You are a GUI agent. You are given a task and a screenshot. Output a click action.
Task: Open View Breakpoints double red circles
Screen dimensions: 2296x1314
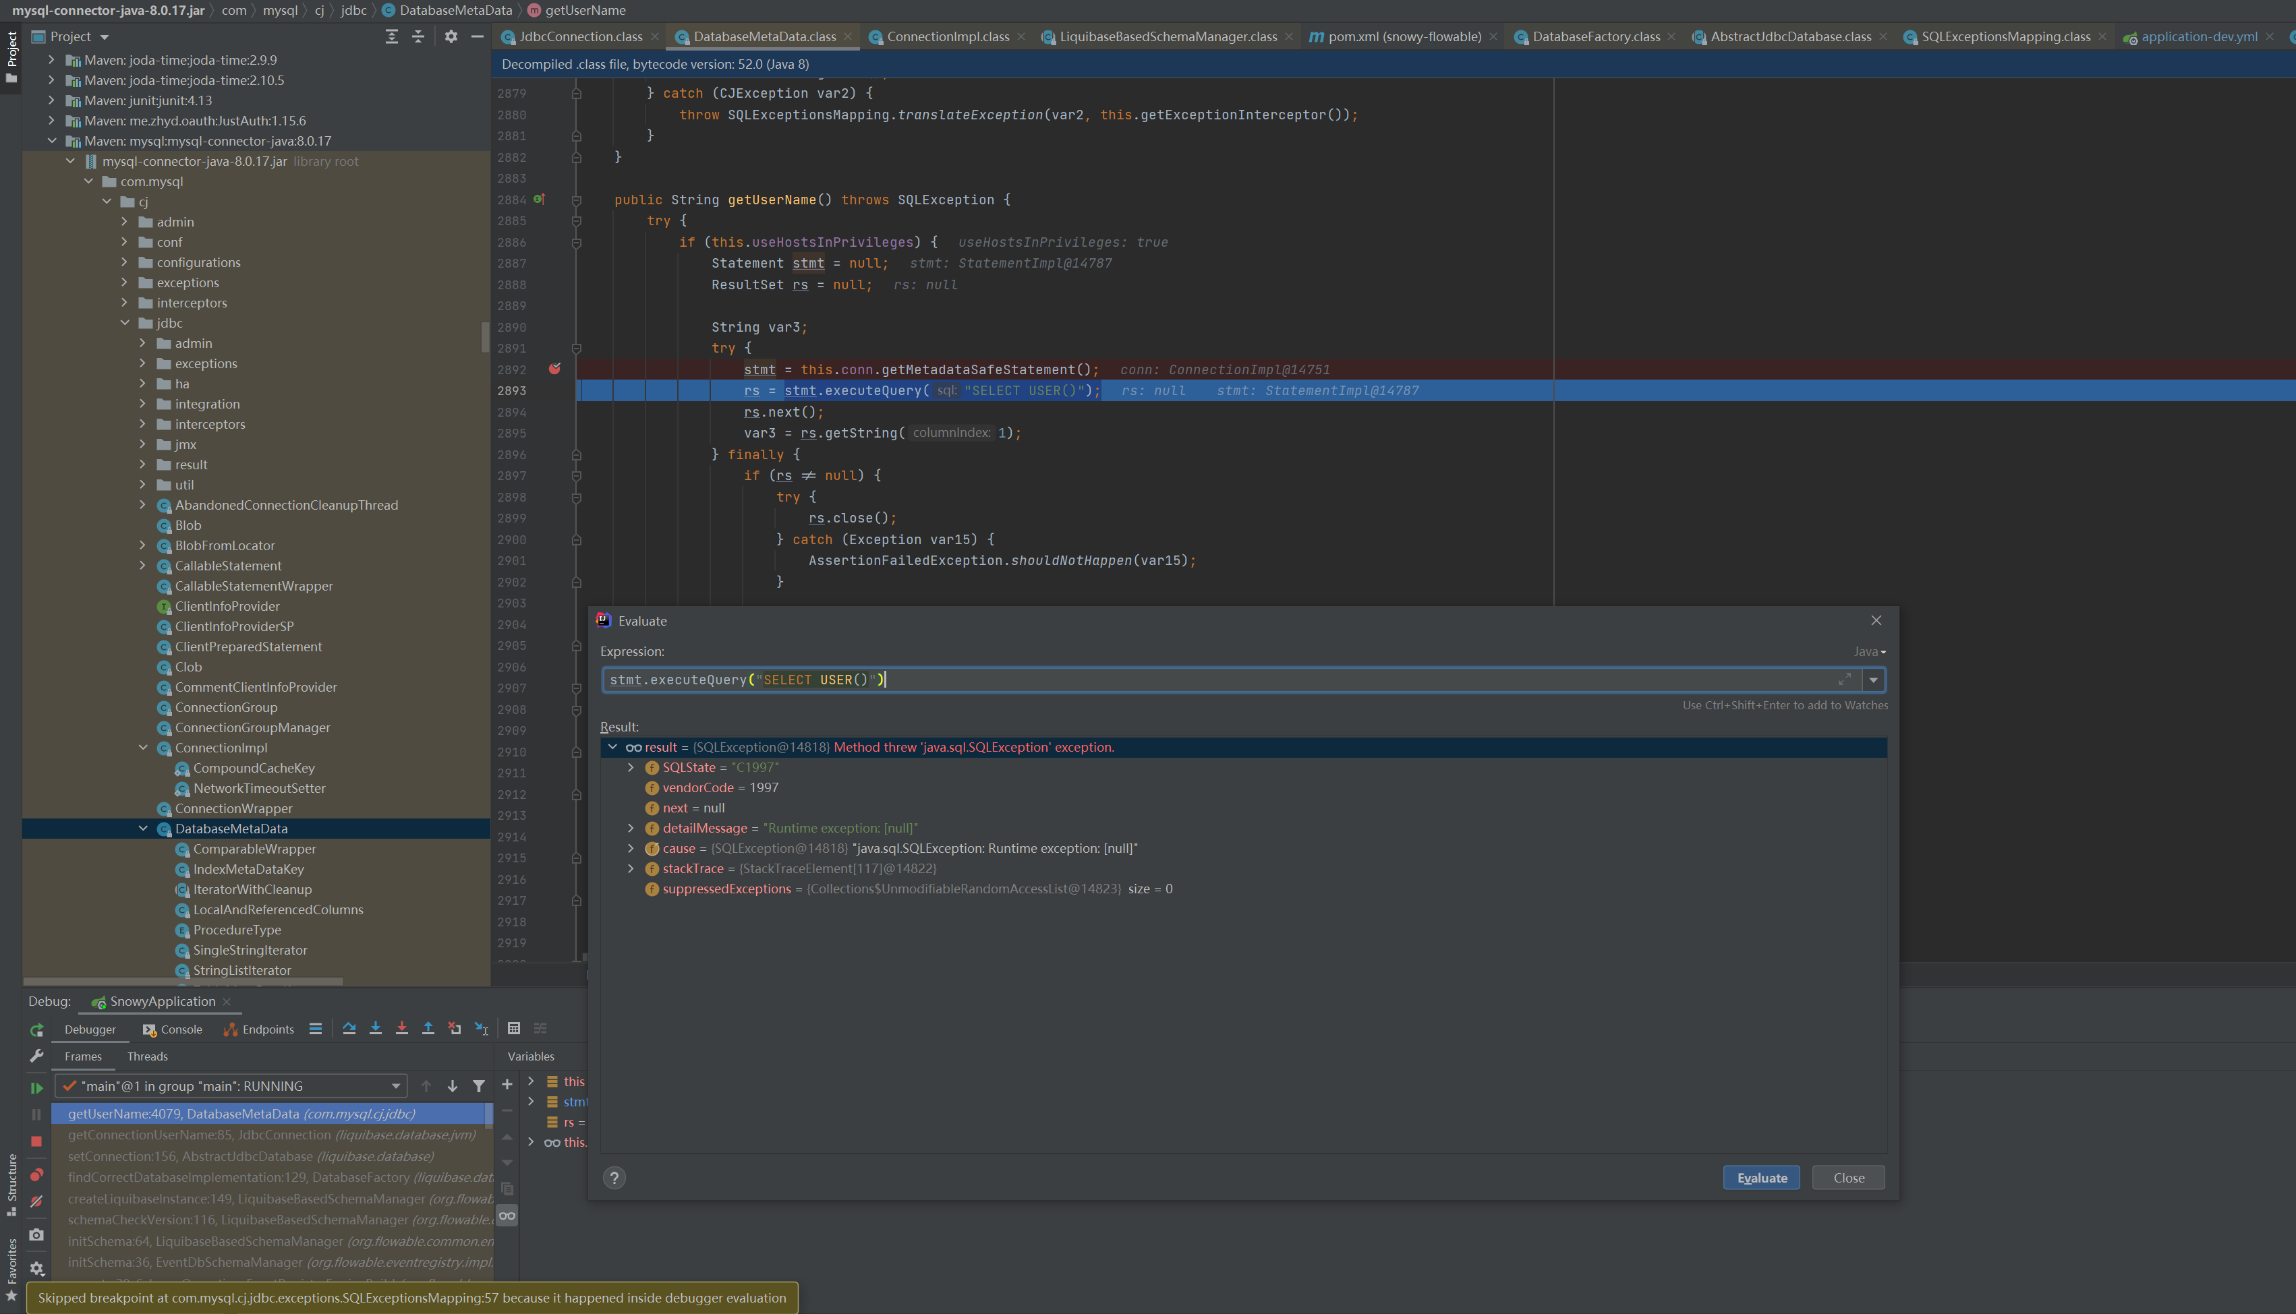[x=36, y=1175]
